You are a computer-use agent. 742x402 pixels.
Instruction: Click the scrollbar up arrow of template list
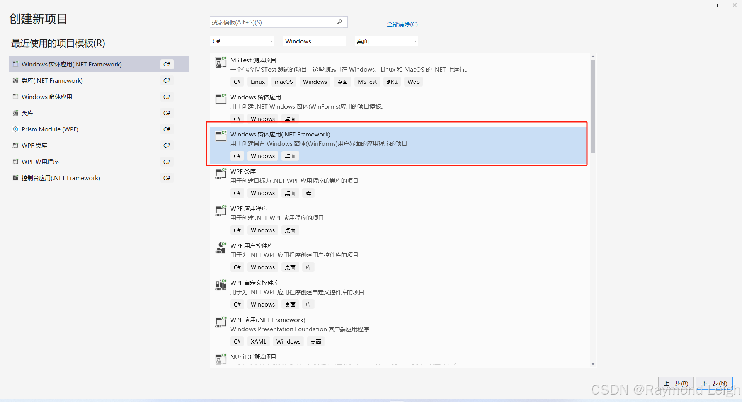(593, 56)
